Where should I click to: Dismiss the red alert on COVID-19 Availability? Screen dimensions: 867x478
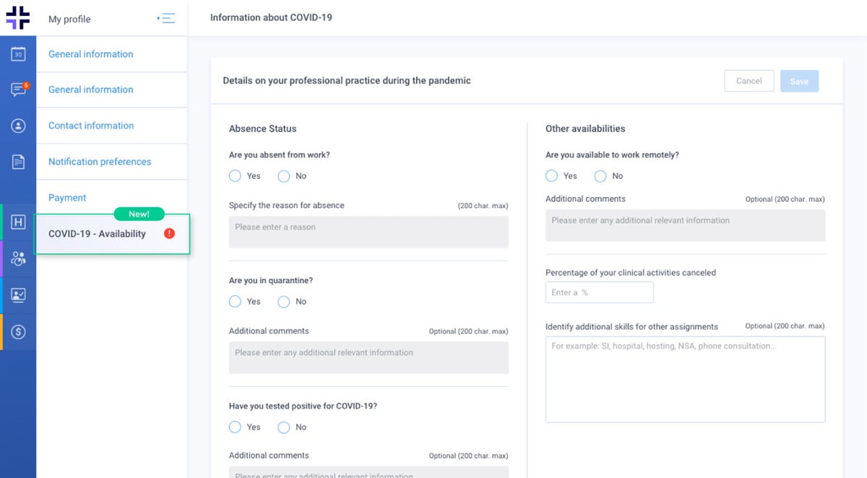point(169,233)
